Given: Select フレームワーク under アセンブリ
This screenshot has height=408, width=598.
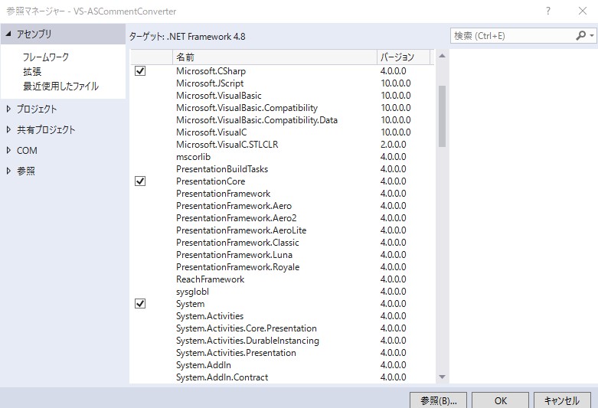Looking at the screenshot, I should 46,57.
